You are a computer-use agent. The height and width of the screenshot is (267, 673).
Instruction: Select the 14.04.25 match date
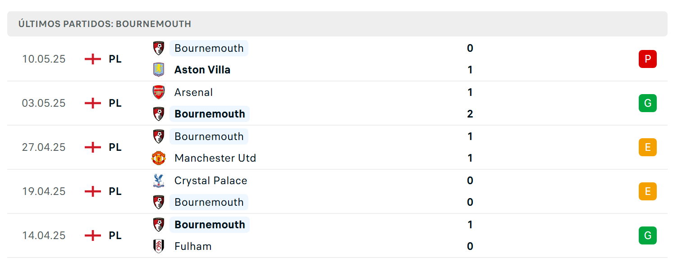[44, 235]
